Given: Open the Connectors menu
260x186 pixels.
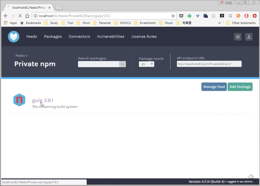Looking at the screenshot, I should coord(79,37).
